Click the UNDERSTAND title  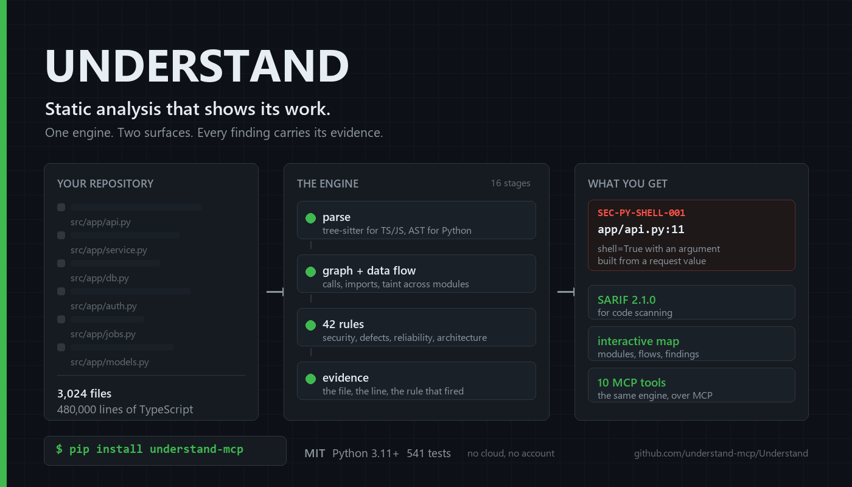coord(197,66)
